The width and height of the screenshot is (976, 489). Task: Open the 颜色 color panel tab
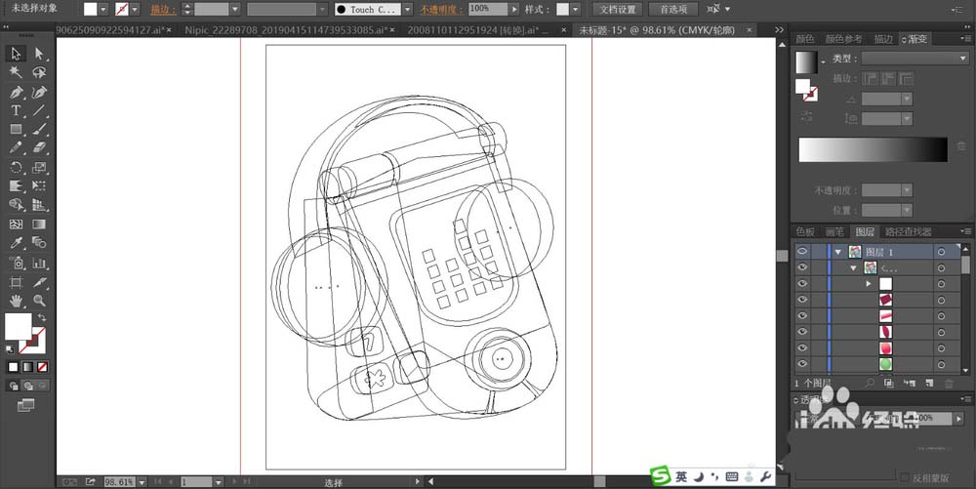tap(805, 39)
